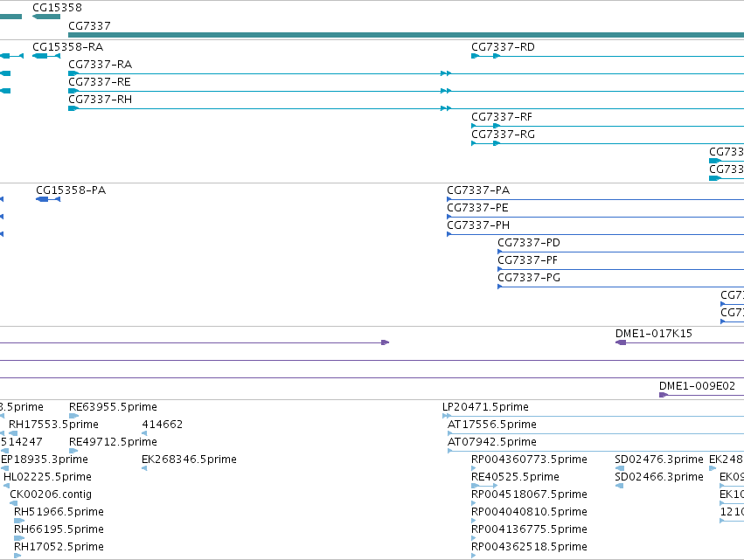Click the RE63955.5prime EST label
The height and width of the screenshot is (560, 744).
coord(113,407)
